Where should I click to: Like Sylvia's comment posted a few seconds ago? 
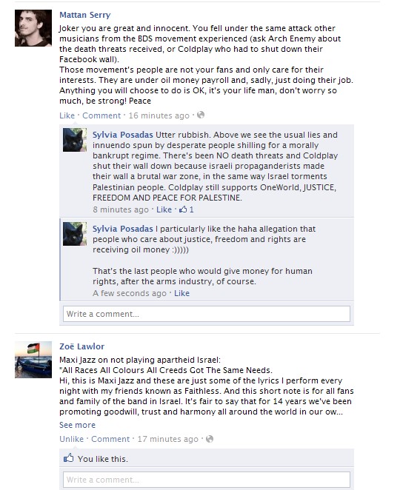(181, 293)
